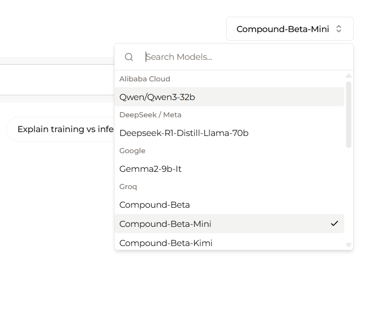The image size is (370, 314).
Task: Click the Groq group heading
Action: (x=128, y=187)
